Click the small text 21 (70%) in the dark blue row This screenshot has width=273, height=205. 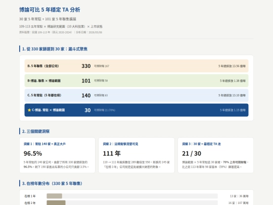(105, 110)
